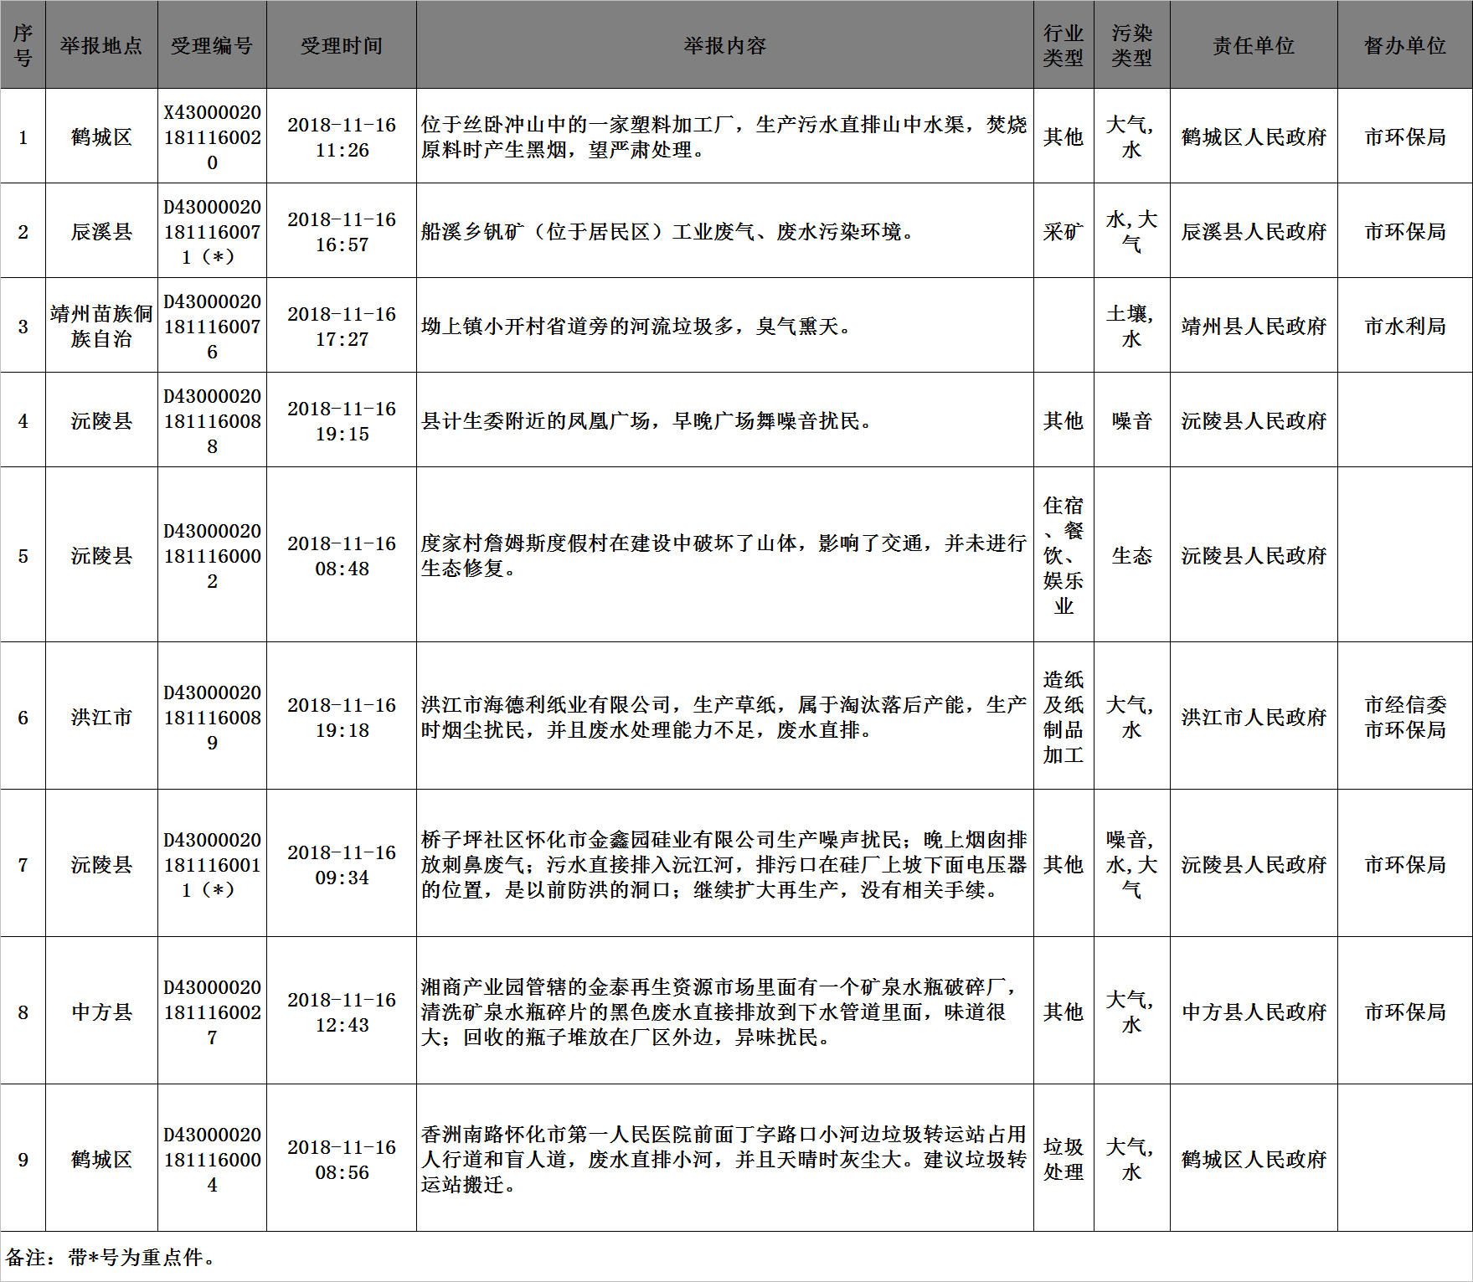Select 中方县 location cell

coord(101,1012)
